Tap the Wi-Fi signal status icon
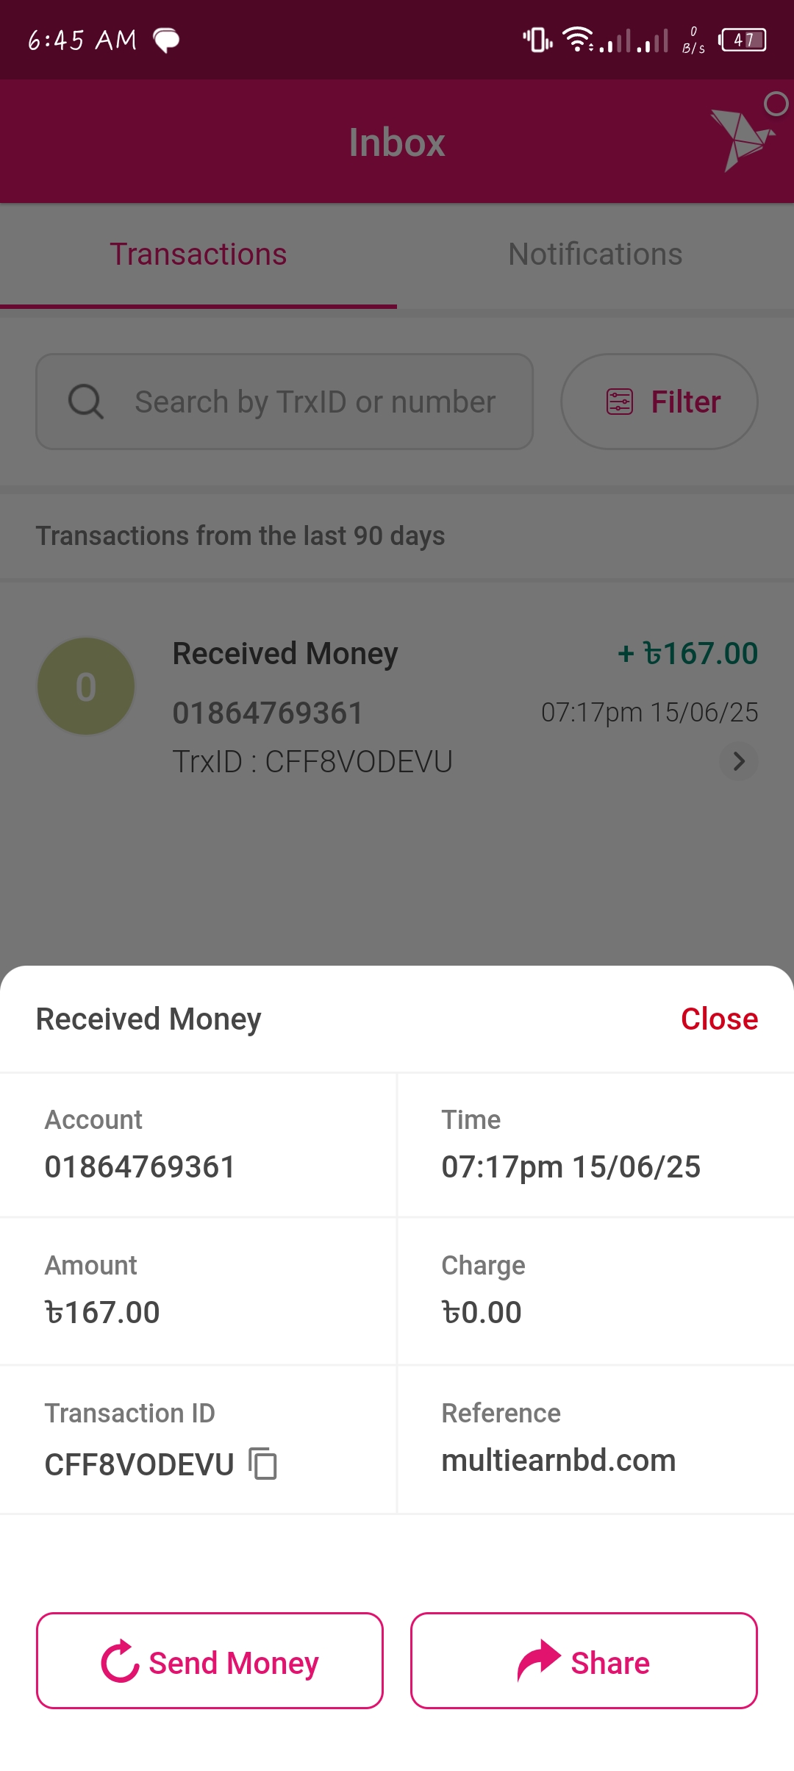Image resolution: width=794 pixels, height=1771 pixels. tap(578, 40)
